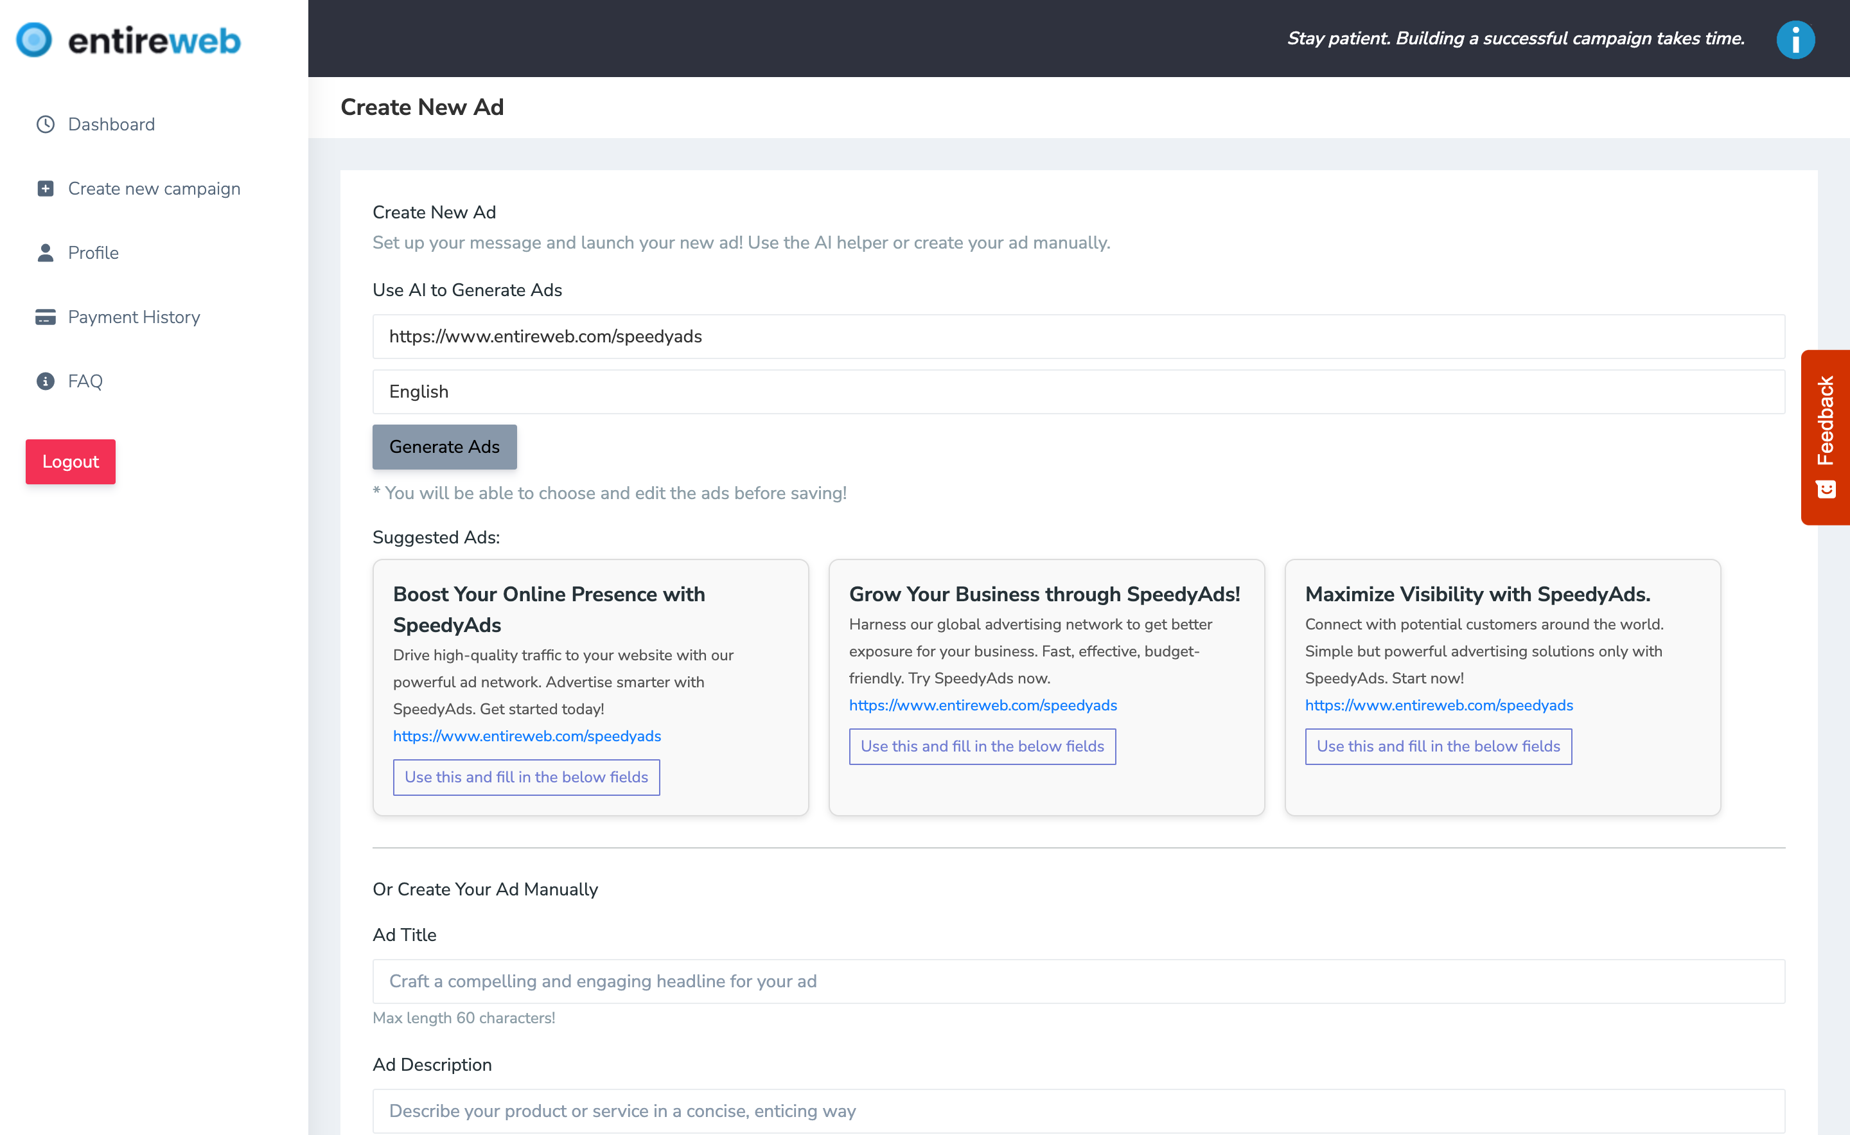This screenshot has width=1850, height=1135.
Task: Open the Feedback side tab
Action: (1824, 436)
